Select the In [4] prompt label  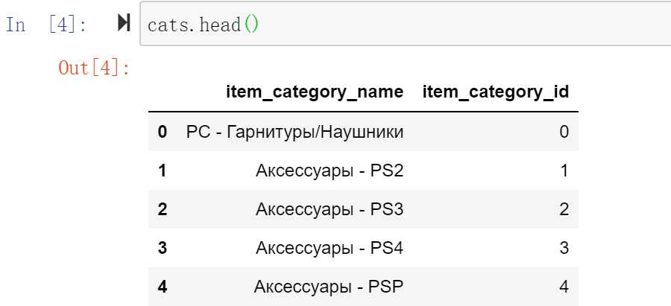[x=46, y=25]
